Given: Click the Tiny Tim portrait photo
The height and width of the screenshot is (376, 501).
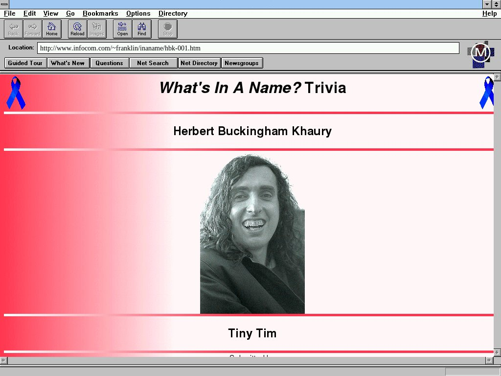Looking at the screenshot, I should pos(252,234).
